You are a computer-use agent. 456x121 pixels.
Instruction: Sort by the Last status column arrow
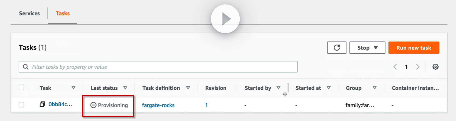pyautogui.click(x=125, y=88)
